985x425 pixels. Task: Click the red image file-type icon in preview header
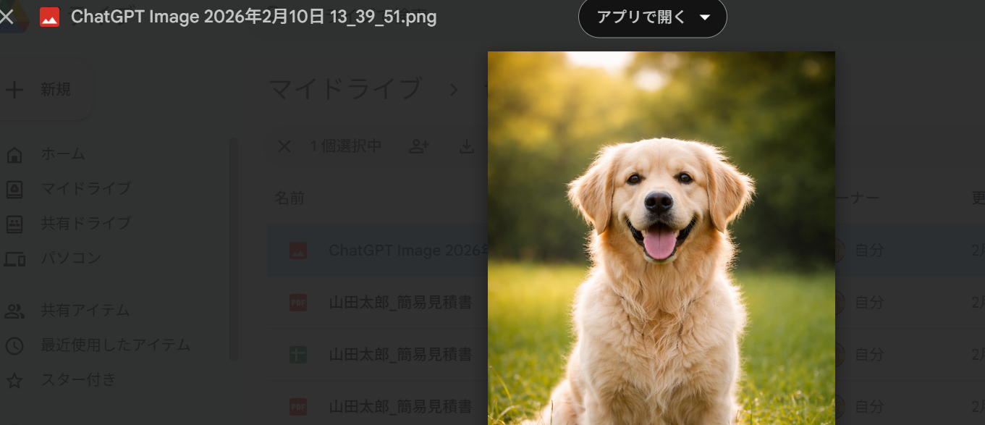point(49,17)
